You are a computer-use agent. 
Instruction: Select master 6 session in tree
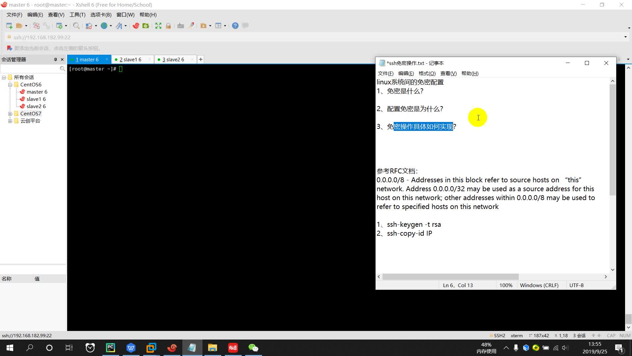(37, 92)
